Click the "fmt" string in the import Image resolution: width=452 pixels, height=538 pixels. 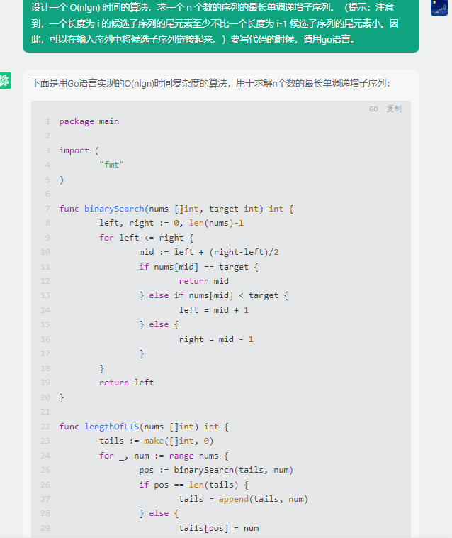pyautogui.click(x=112, y=165)
